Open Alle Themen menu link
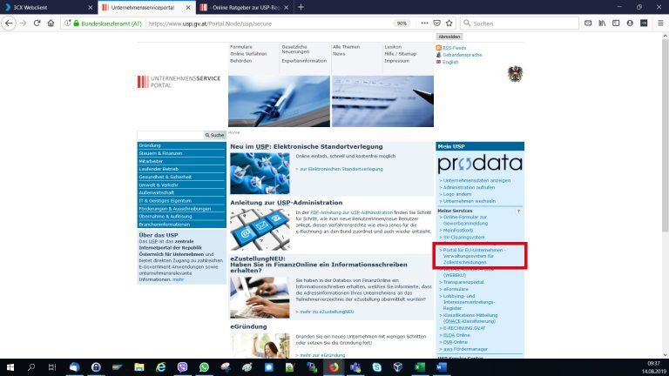 346,47
